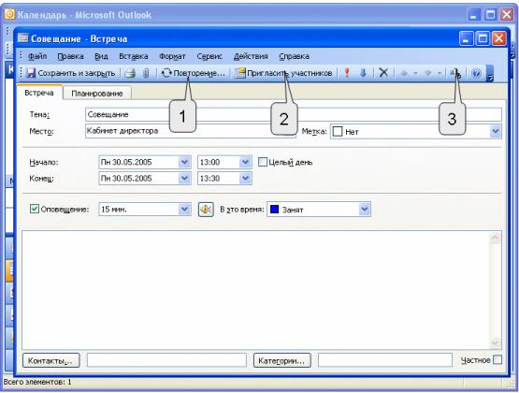Open the Вид menu
The height and width of the screenshot is (393, 519).
101,56
